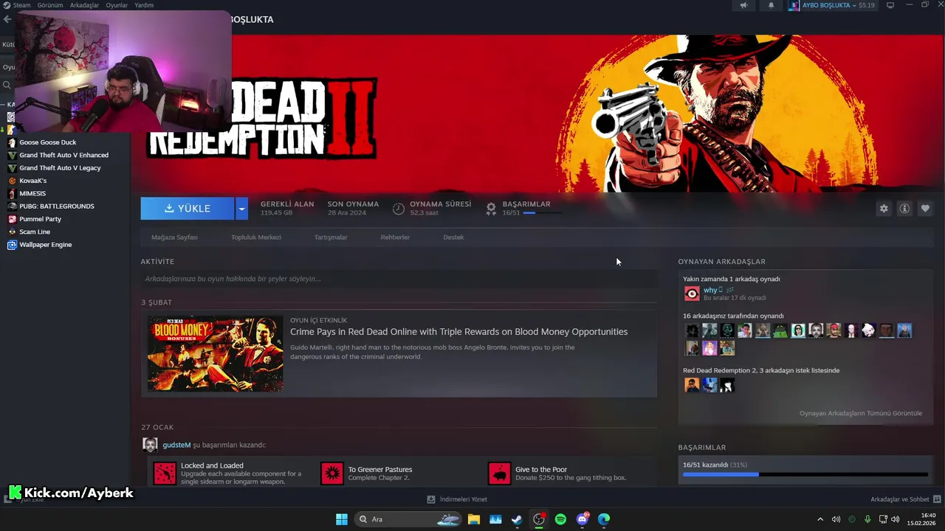Switch to the Rehberler tab
The height and width of the screenshot is (531, 945).
point(395,237)
